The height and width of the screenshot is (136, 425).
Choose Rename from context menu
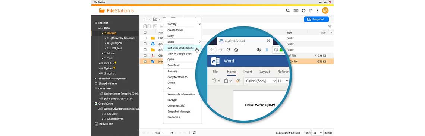tap(172, 72)
